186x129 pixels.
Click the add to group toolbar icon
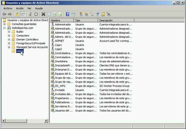(x=108, y=14)
